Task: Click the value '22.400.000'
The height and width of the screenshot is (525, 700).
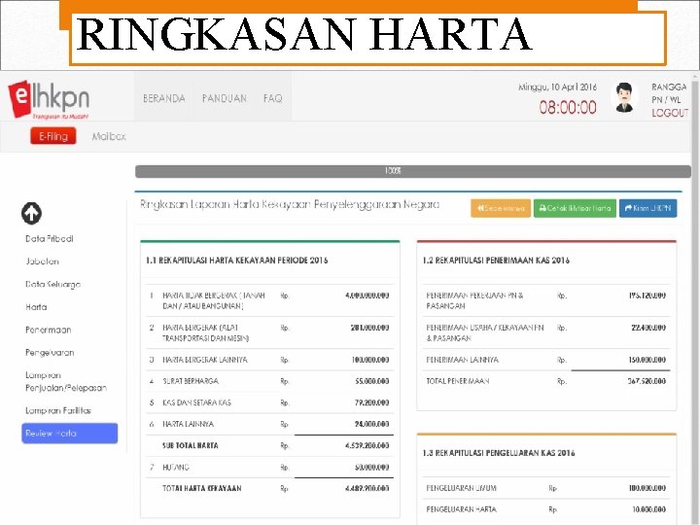Action: [648, 328]
